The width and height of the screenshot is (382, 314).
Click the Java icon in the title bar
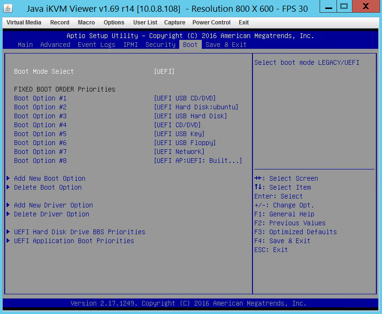pos(8,8)
